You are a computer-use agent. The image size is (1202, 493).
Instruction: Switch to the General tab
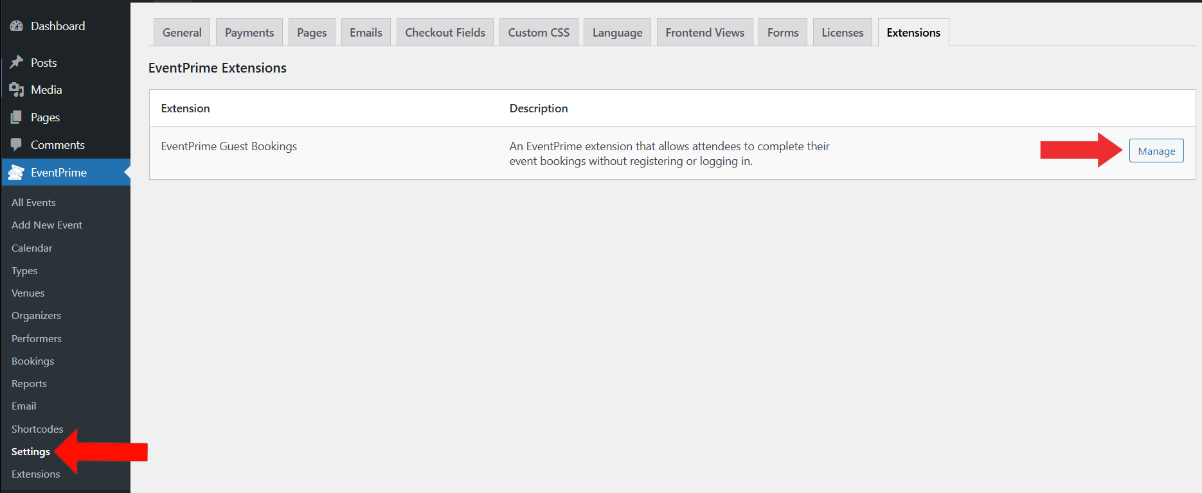tap(182, 33)
